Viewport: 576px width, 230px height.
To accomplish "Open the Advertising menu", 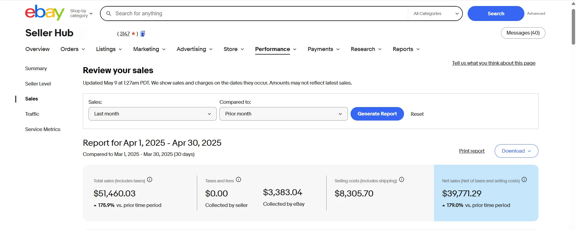I will [x=191, y=49].
